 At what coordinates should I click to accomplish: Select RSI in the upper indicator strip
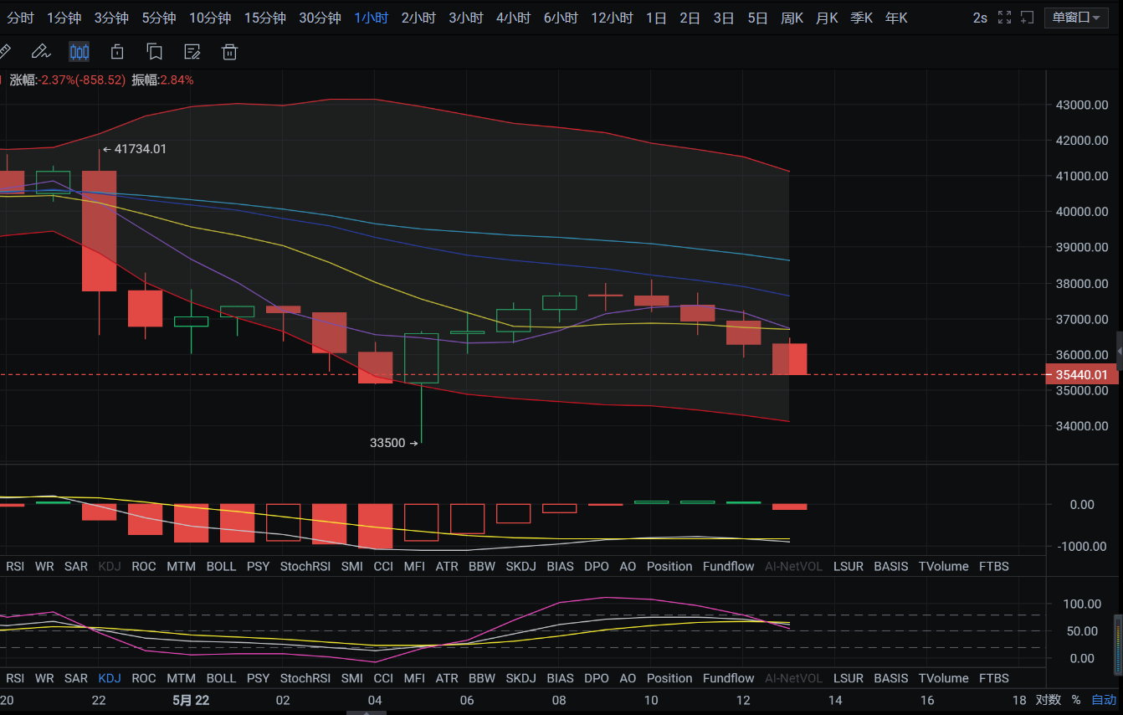[x=15, y=566]
